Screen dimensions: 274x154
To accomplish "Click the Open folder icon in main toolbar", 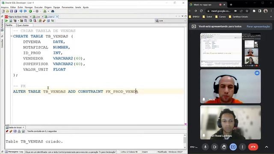I will pos(7,12).
